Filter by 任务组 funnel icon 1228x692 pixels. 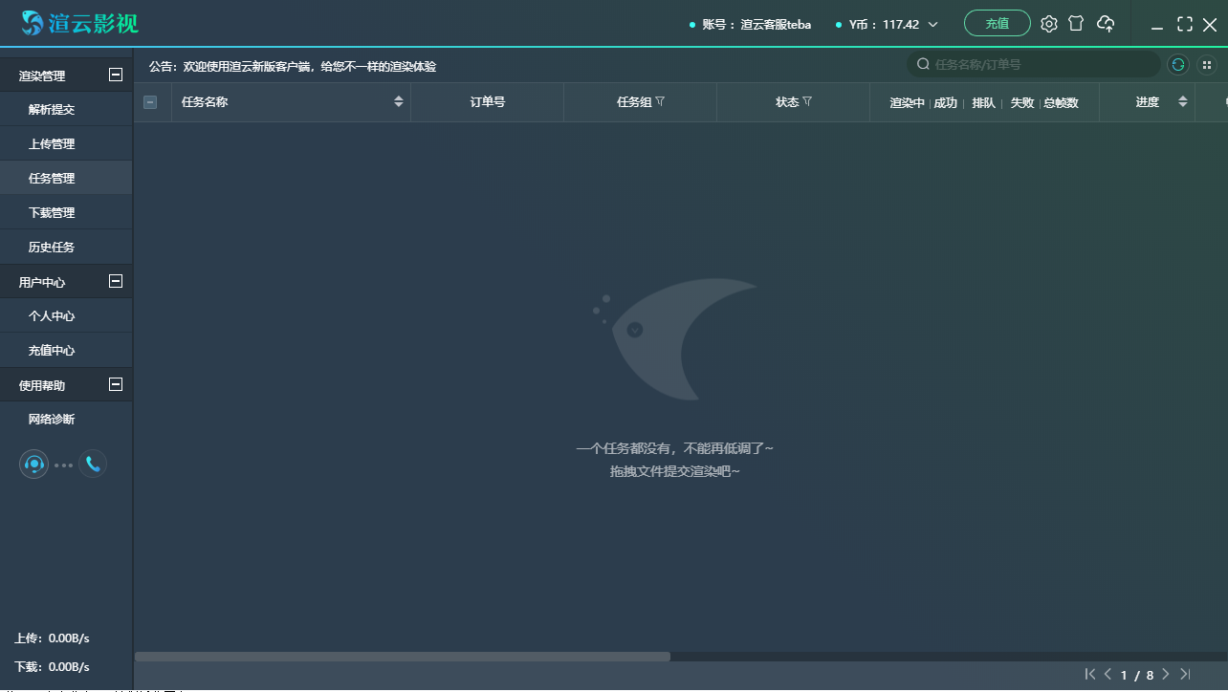point(660,101)
